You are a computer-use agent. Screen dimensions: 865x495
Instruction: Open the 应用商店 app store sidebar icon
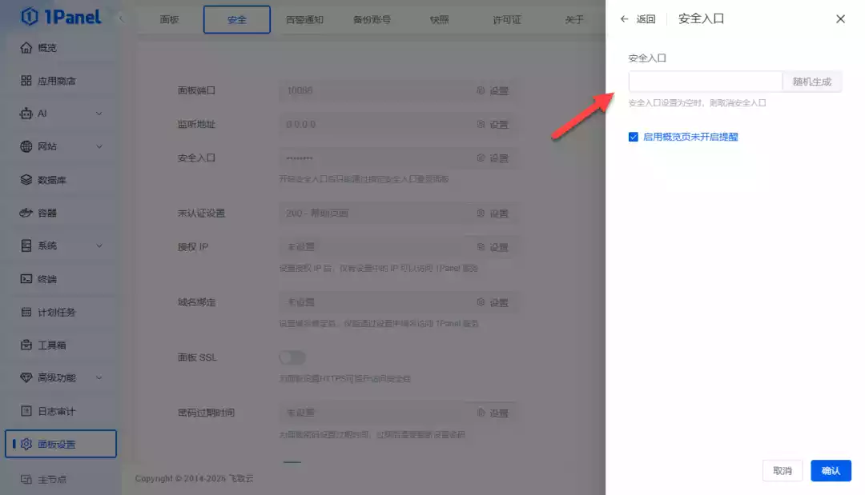48,80
